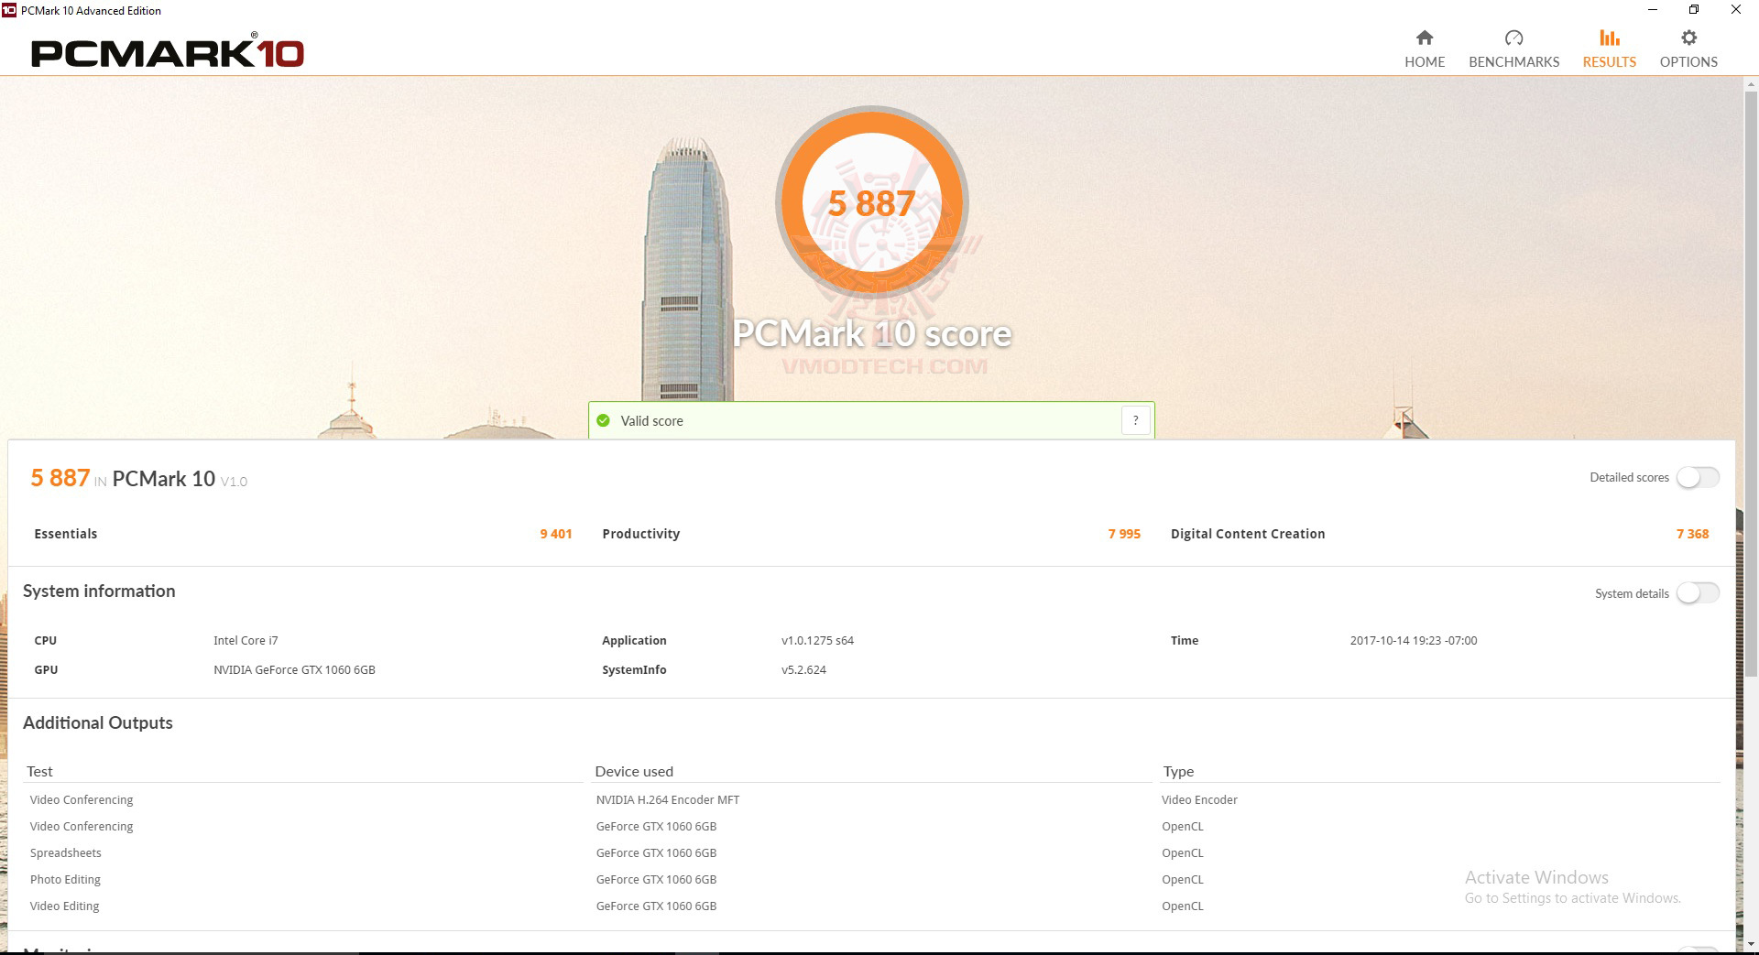This screenshot has width=1759, height=955.
Task: Enable the Detailed scores toggle
Action: (1698, 477)
